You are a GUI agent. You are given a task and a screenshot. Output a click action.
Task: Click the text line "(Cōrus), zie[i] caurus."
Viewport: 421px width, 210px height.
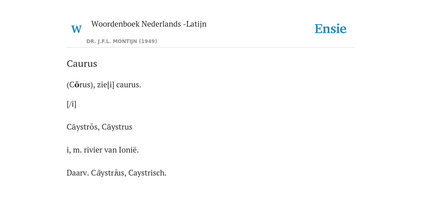pyautogui.click(x=104, y=85)
